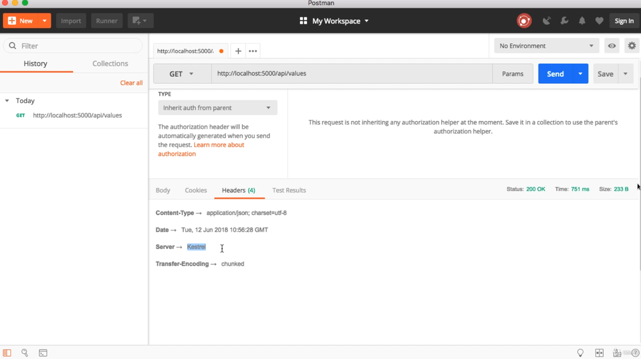Image resolution: width=641 pixels, height=359 pixels.
Task: Open Find and Replace magnifier icon
Action: tap(24, 353)
